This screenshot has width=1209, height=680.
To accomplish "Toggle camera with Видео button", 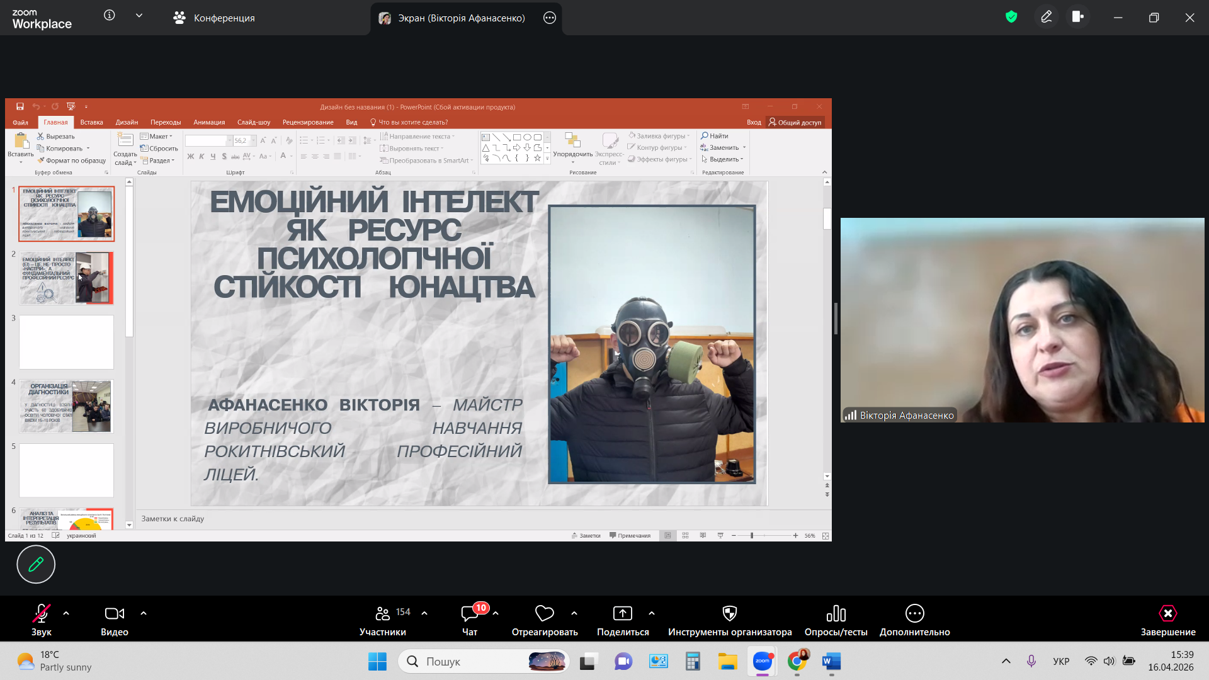I will click(x=115, y=620).
